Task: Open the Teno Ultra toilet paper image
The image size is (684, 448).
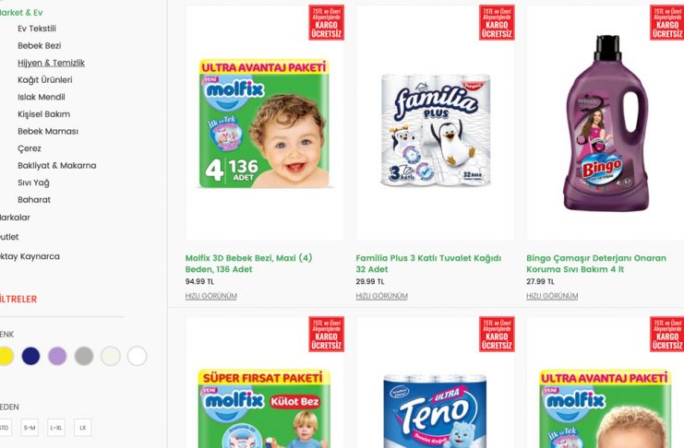Action: click(x=435, y=410)
